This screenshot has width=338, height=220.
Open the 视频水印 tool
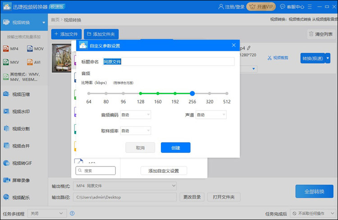tap(17, 112)
